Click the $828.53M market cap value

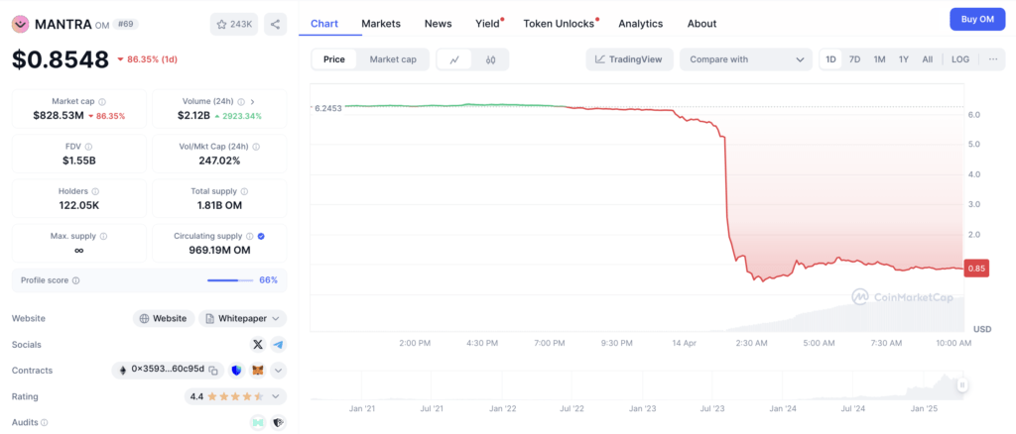(59, 116)
